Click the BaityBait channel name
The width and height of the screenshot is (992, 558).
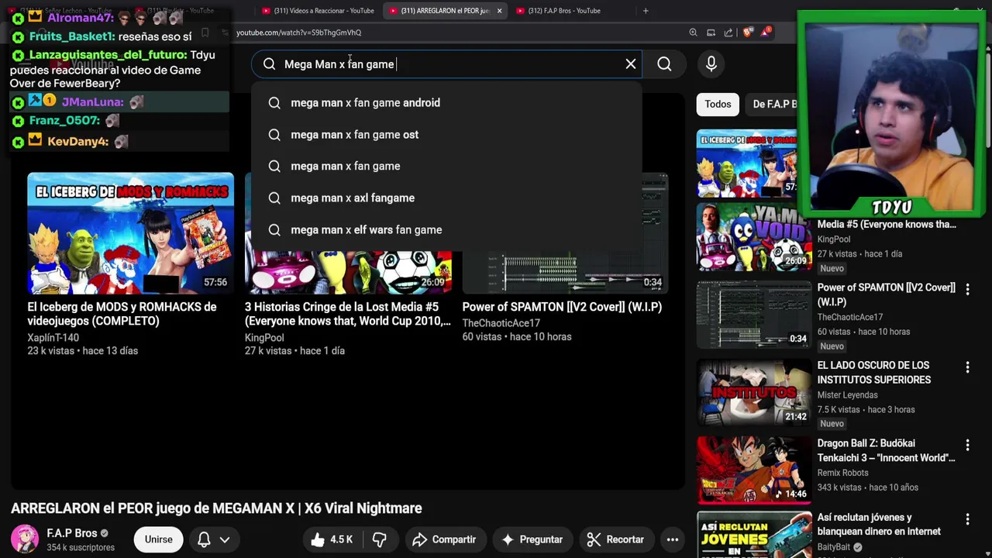click(834, 547)
